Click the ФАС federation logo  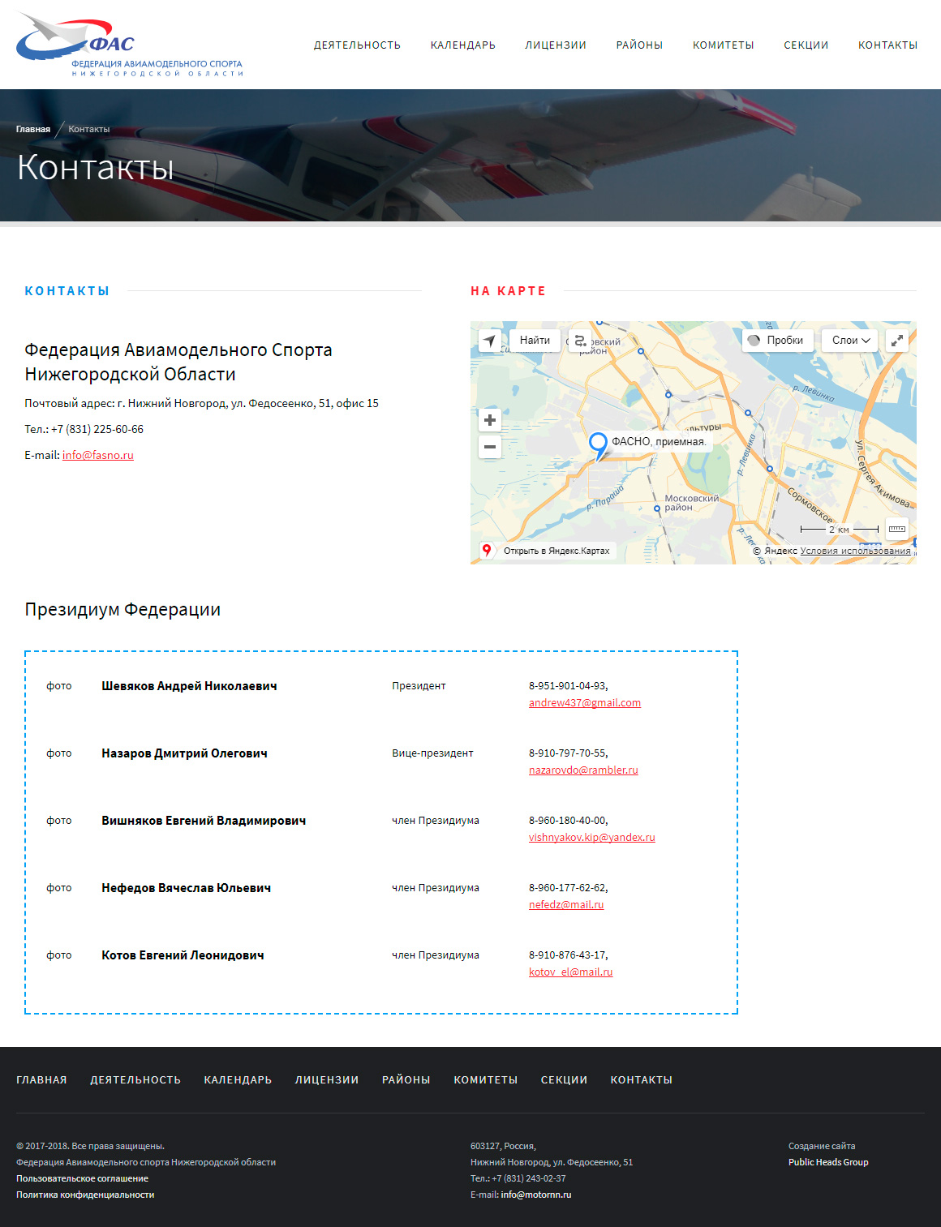click(130, 45)
